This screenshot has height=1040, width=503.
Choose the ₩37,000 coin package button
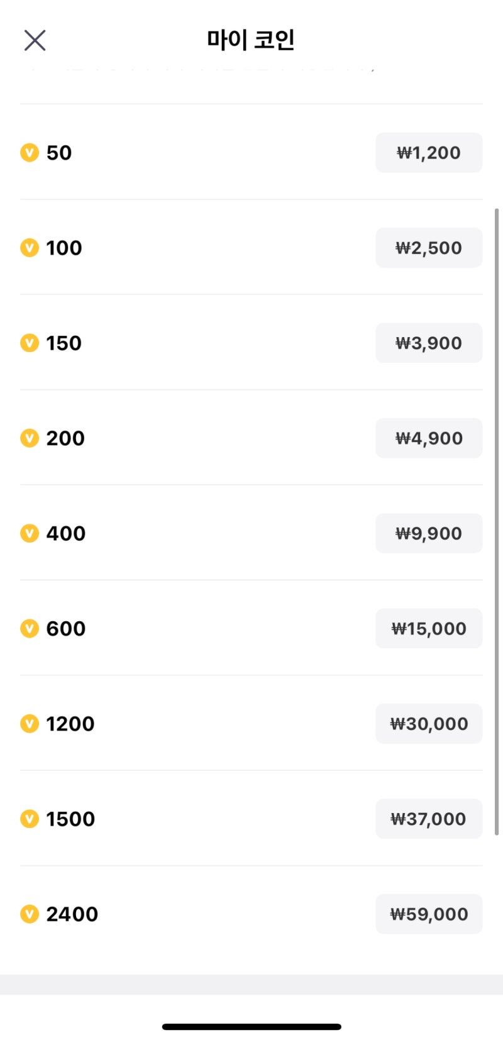pos(429,819)
